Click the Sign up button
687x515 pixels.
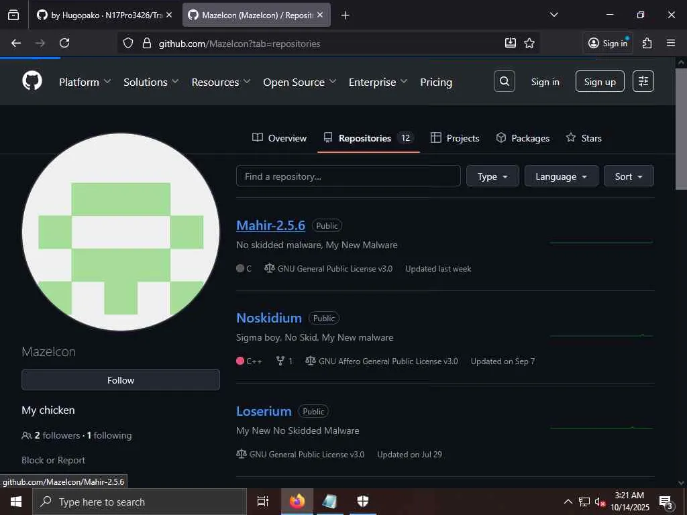600,81
